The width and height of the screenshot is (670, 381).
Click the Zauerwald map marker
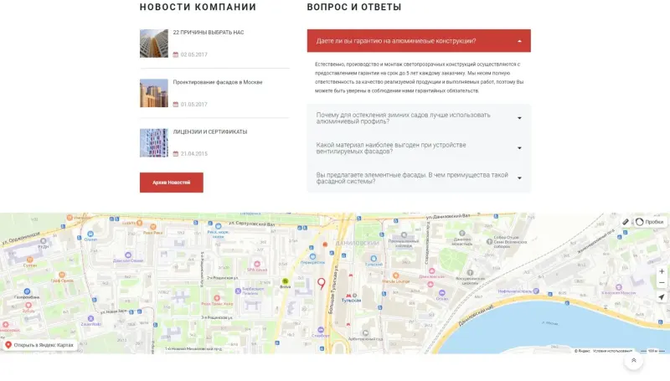(90, 318)
